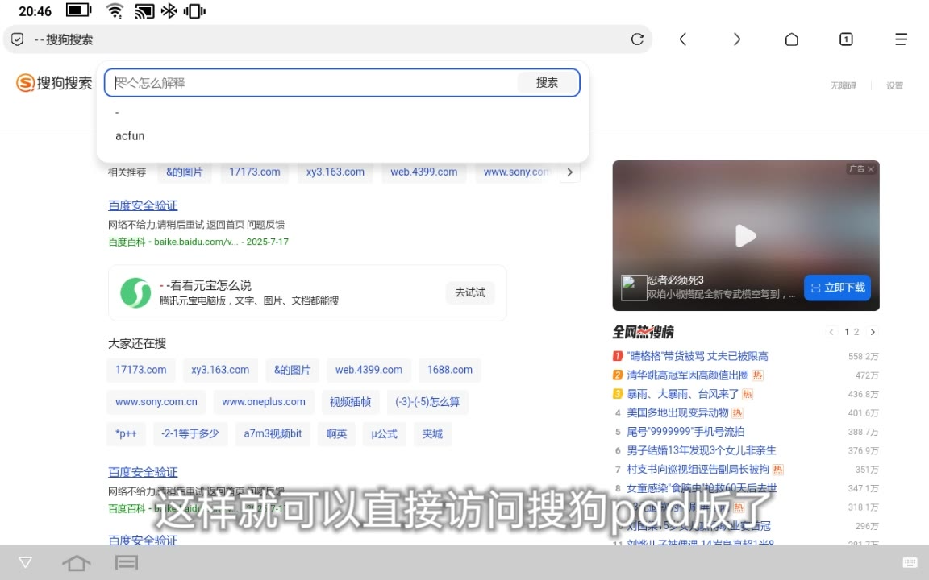Image resolution: width=929 pixels, height=580 pixels.
Task: Expand more related recommendations with the chevron
Action: point(570,172)
